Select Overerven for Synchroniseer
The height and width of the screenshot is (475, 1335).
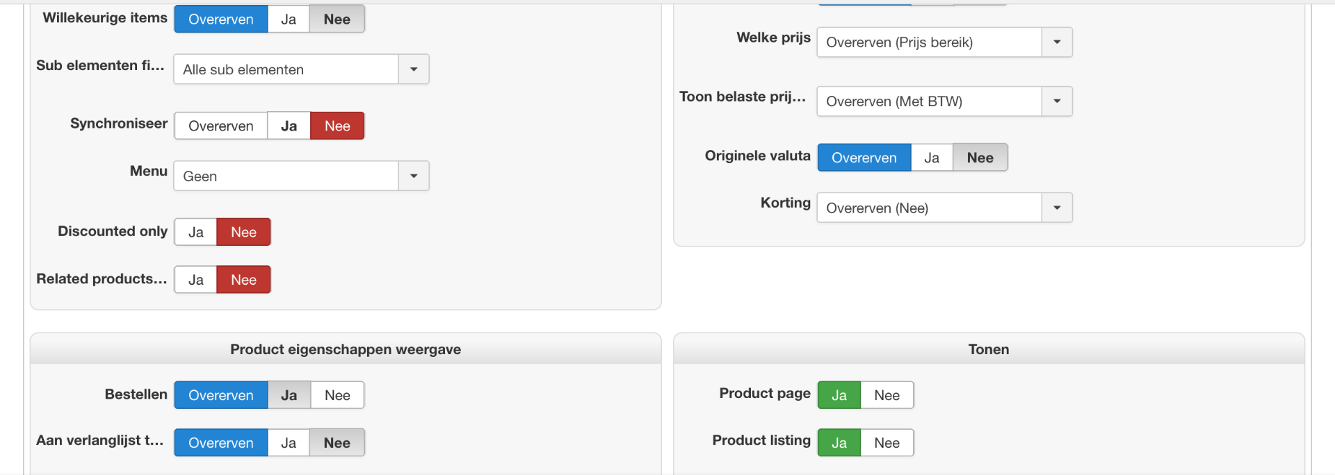point(221,126)
